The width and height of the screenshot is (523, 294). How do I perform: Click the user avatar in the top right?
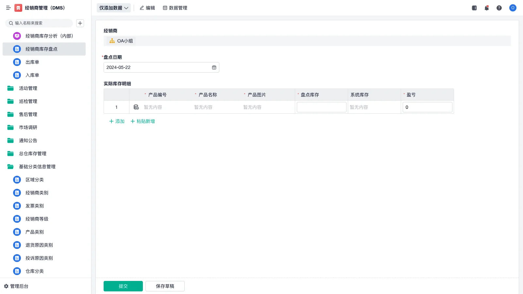pos(513,8)
